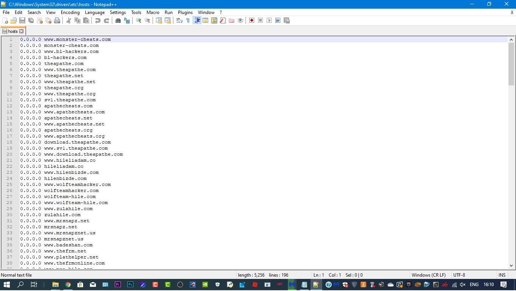The width and height of the screenshot is (516, 291).
Task: Click scrollbar down arrow
Action: 511,266
